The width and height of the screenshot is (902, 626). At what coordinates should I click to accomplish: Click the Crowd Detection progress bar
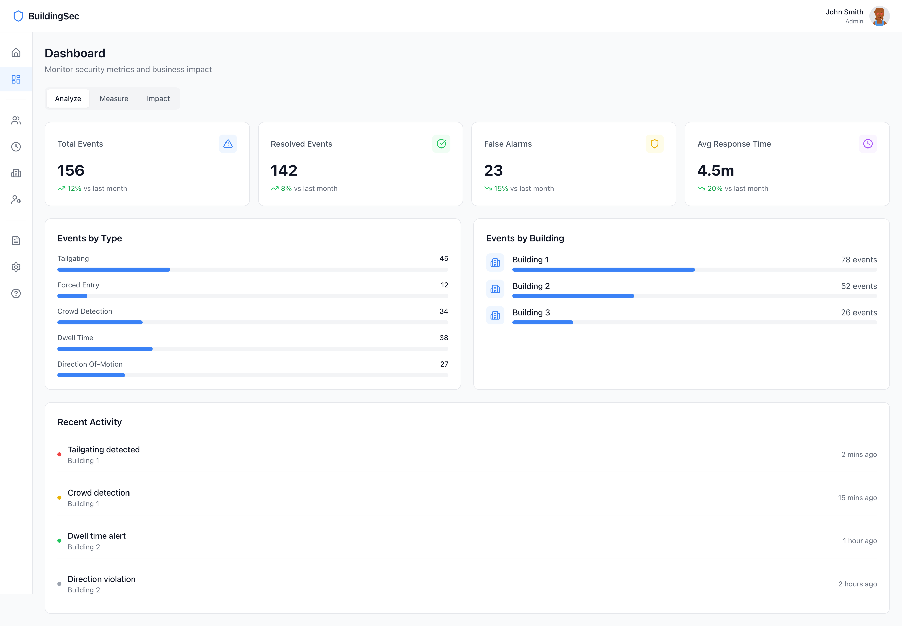253,322
